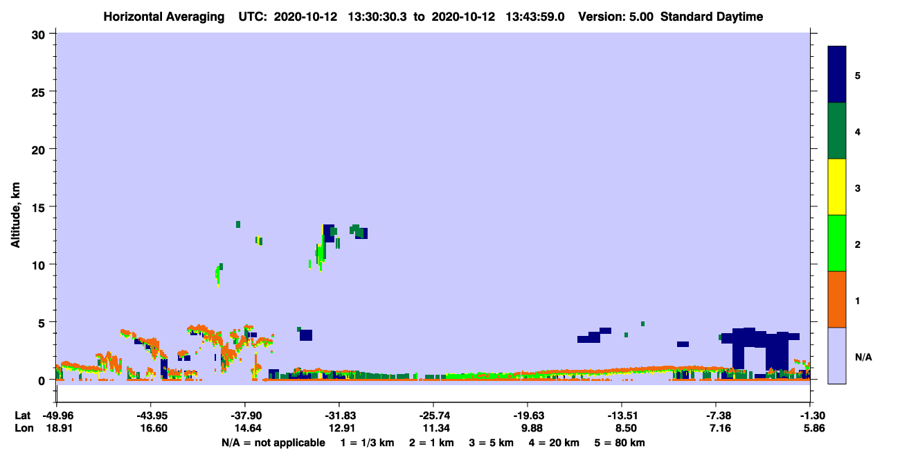Image resolution: width=900 pixels, height=462 pixels.
Task: Click the 'Horizontal Averaging' title text
Action: (x=163, y=17)
